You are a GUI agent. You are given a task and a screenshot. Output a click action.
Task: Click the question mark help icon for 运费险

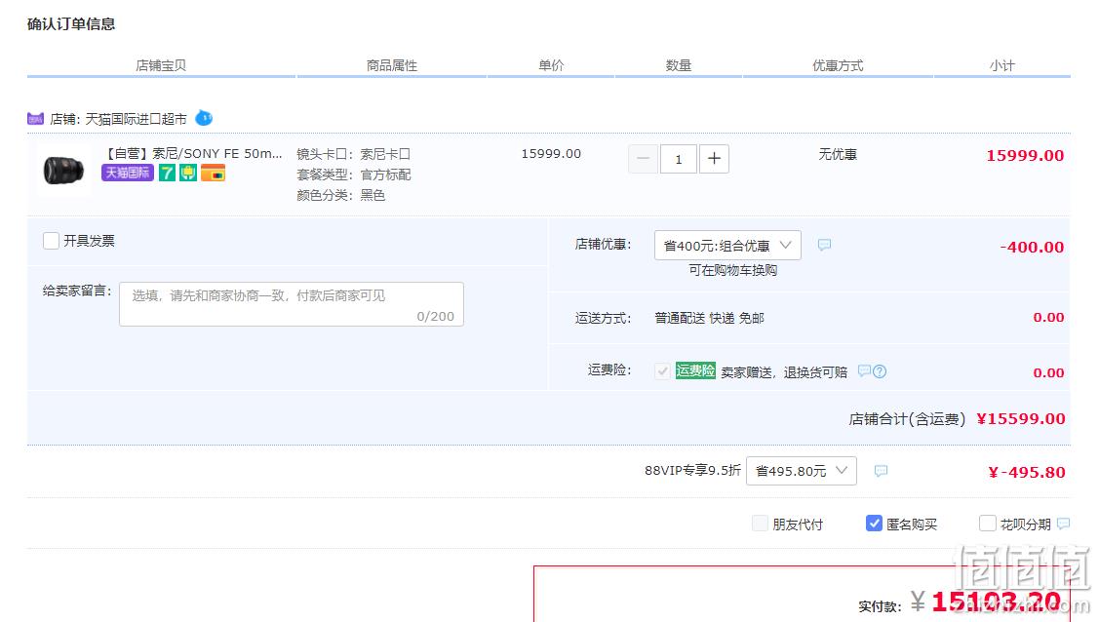(880, 371)
